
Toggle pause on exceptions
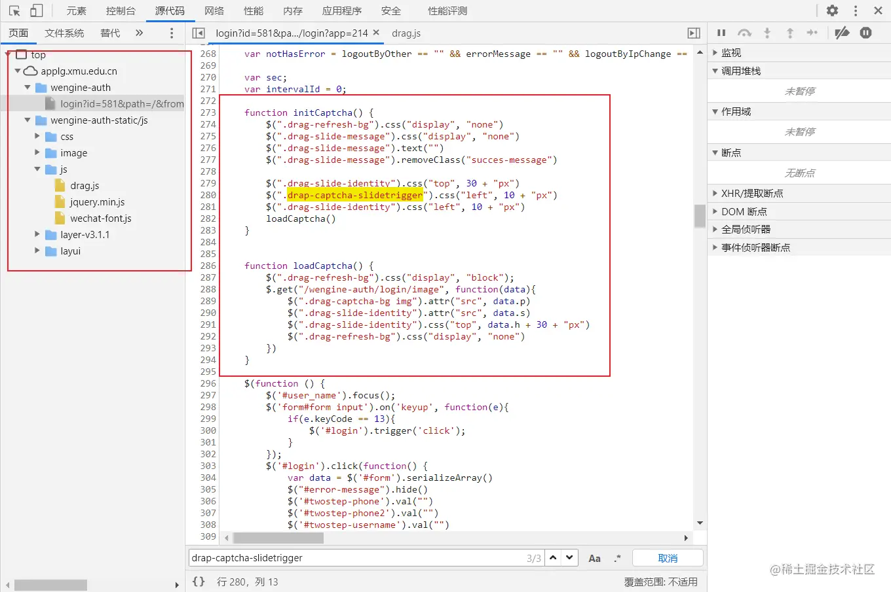click(x=865, y=33)
